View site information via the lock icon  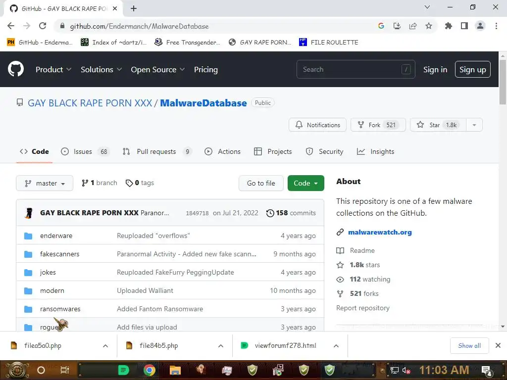(62, 26)
